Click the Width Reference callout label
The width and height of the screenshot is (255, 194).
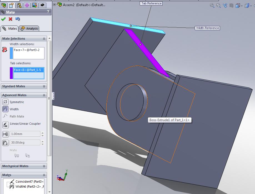click(x=207, y=28)
